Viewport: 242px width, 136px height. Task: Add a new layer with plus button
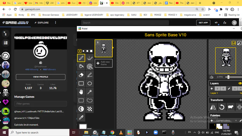click(x=212, y=88)
